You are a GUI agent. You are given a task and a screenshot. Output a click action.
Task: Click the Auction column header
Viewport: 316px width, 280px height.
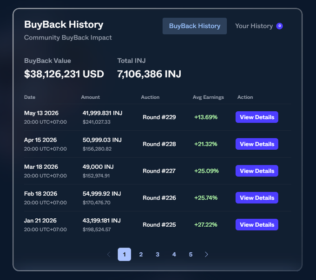[150, 97]
